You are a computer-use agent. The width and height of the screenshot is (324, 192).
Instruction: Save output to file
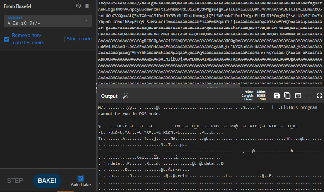(277, 96)
